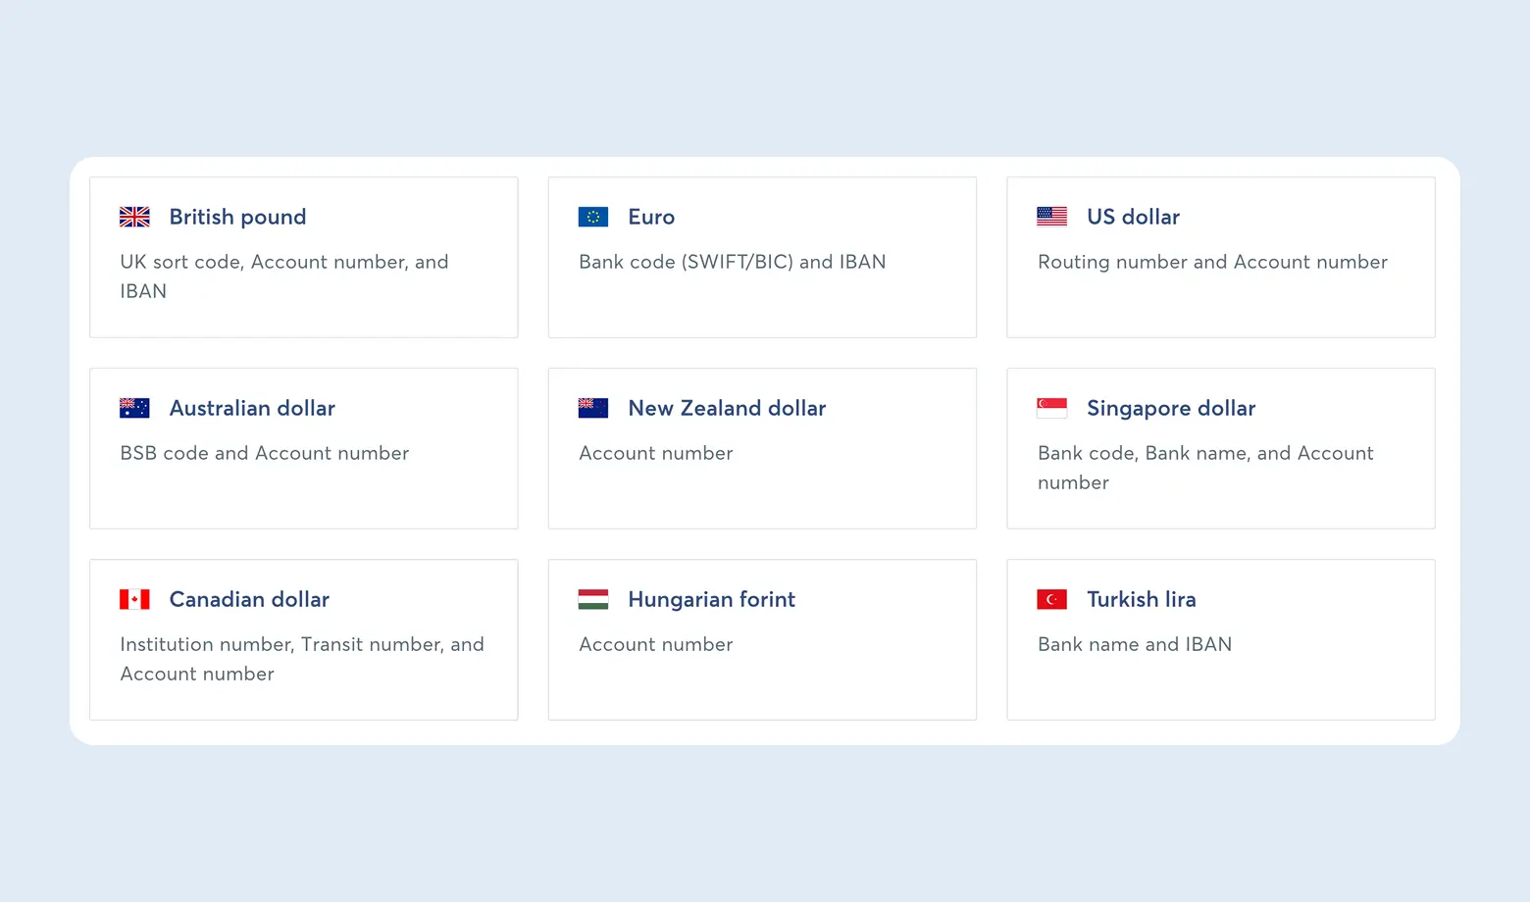Click the 'Routing number and Account number' description
Screen dimensions: 1530x902
[x=1212, y=262]
